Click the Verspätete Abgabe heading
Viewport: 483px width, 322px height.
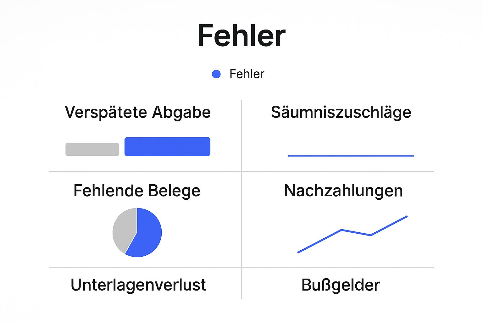(x=138, y=112)
